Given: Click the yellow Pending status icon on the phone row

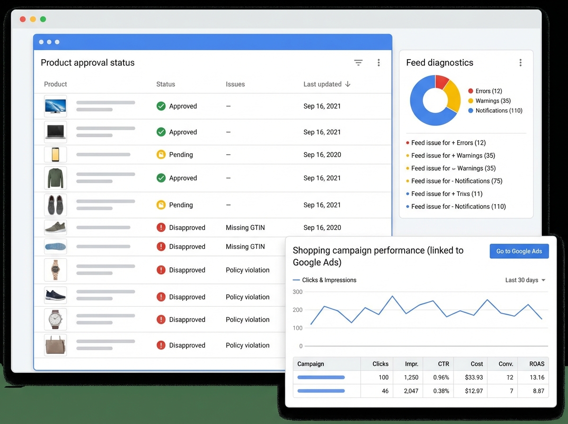Looking at the screenshot, I should tap(161, 155).
